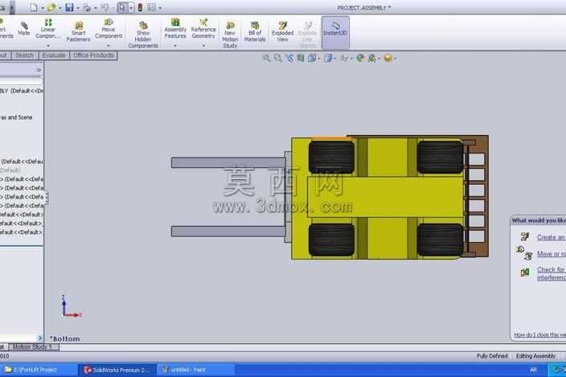Click Zoom to Fit in view toolbar
Screen dimensions: 566x377
266,58
